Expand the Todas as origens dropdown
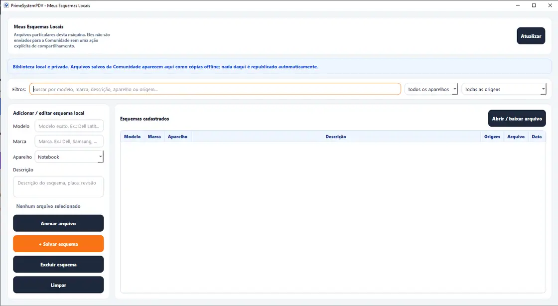 [504, 89]
